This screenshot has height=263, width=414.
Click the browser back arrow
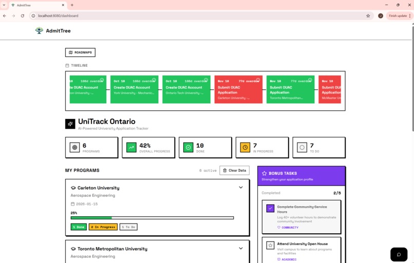point(5,16)
